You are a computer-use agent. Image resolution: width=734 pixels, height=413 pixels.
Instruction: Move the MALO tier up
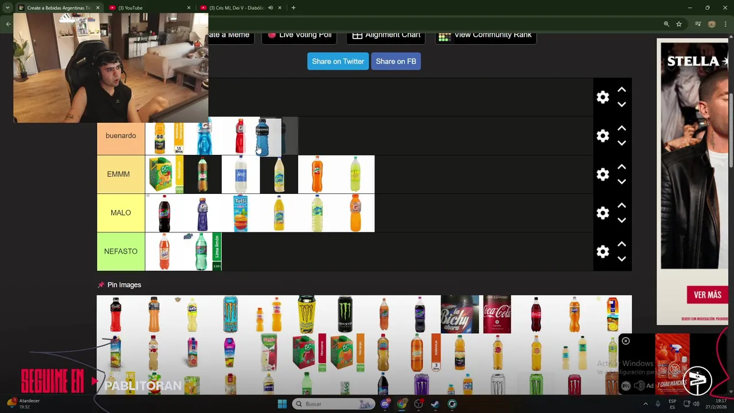[622, 205]
